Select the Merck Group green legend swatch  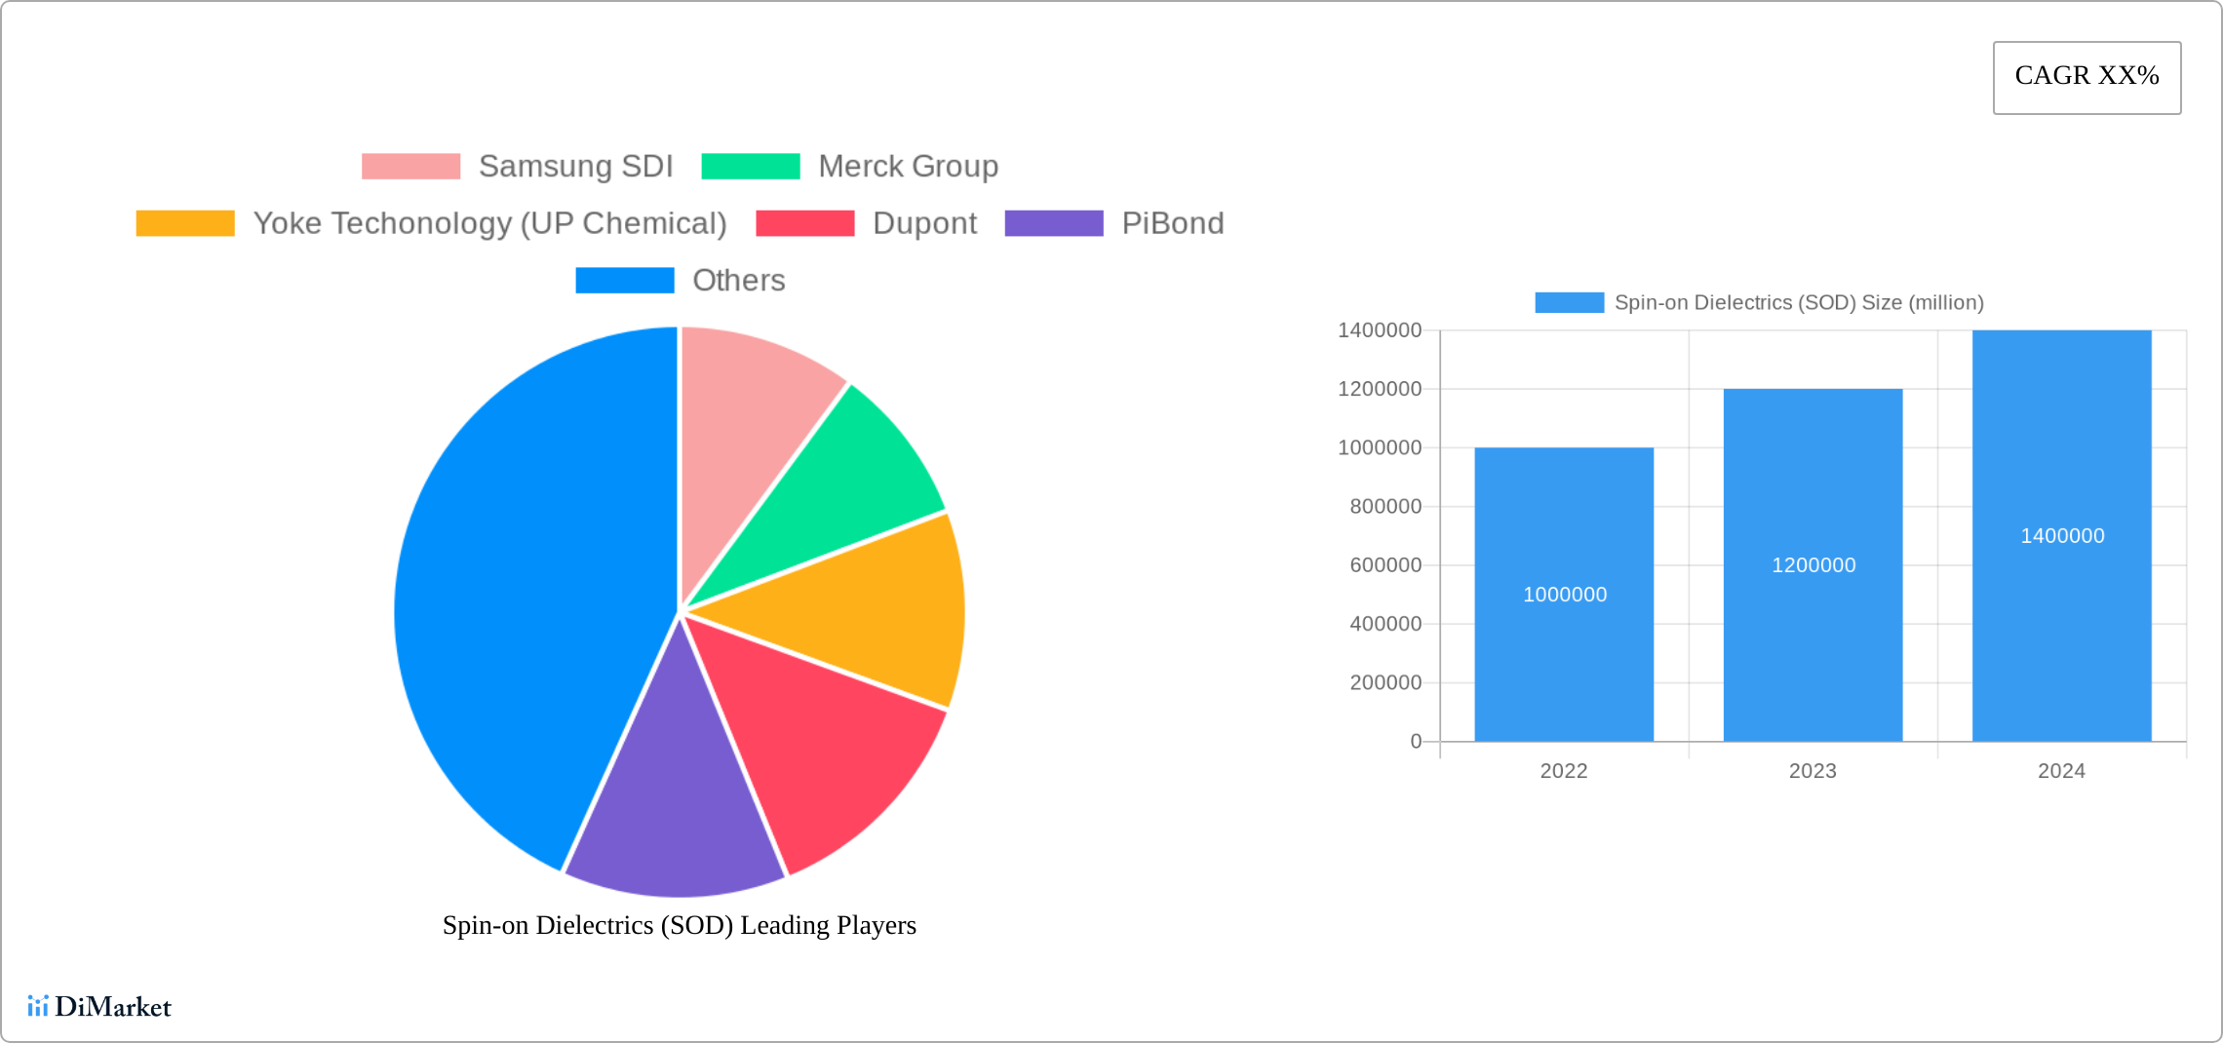pos(751,166)
